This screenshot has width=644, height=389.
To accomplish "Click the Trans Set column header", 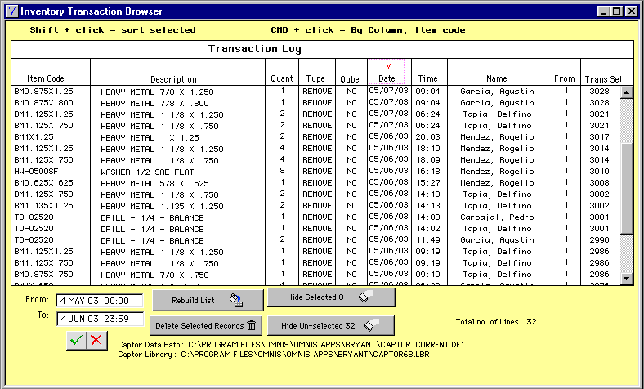I will click(x=603, y=78).
